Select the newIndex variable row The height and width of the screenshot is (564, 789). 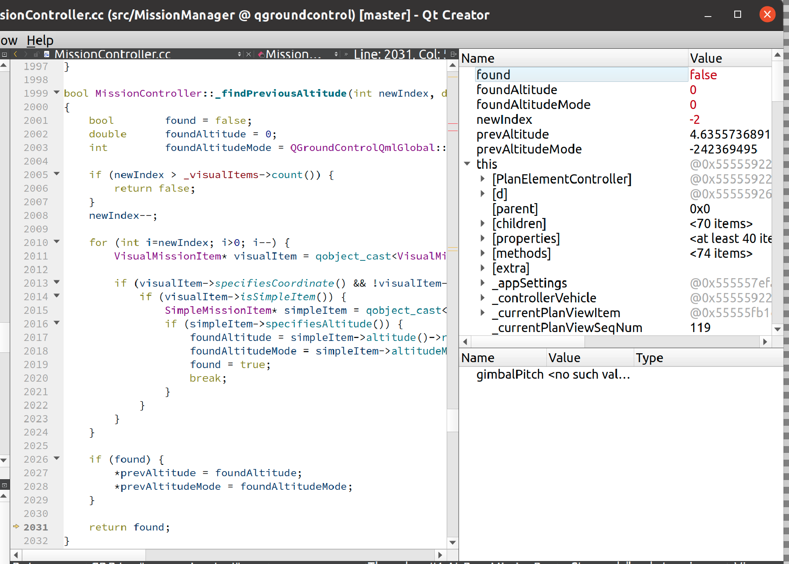pyautogui.click(x=616, y=120)
